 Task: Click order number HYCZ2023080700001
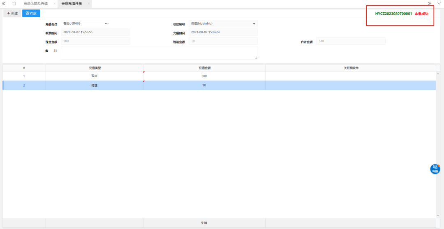pos(393,14)
